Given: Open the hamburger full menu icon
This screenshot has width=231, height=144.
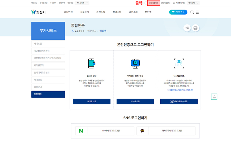Looking at the screenshot, I should 197,12.
